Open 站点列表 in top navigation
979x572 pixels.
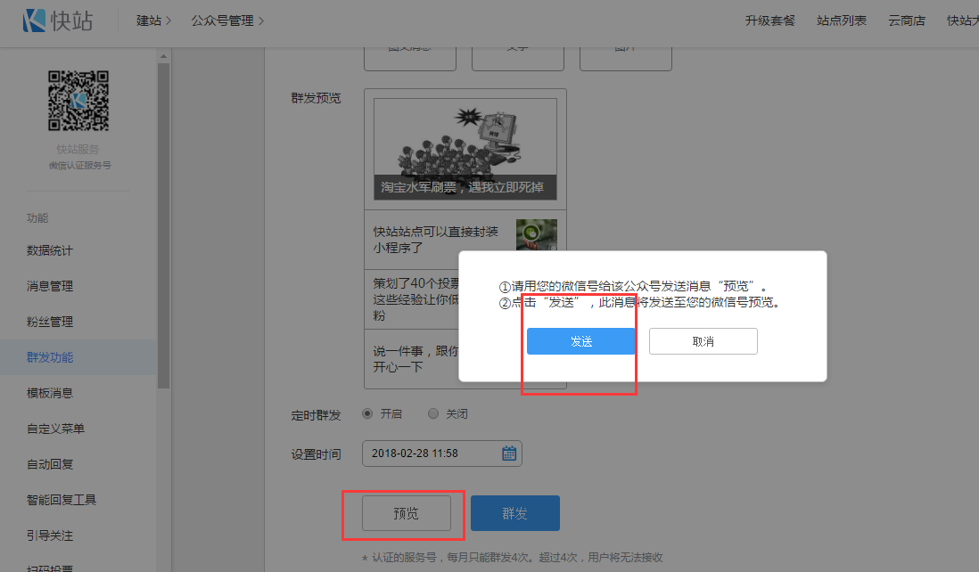coord(841,20)
